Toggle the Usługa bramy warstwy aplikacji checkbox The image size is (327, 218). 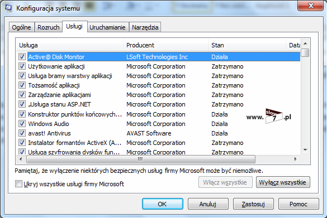pyautogui.click(x=22, y=76)
